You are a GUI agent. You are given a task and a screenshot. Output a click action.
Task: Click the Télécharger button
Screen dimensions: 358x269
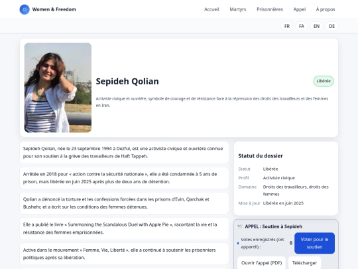[304, 263]
